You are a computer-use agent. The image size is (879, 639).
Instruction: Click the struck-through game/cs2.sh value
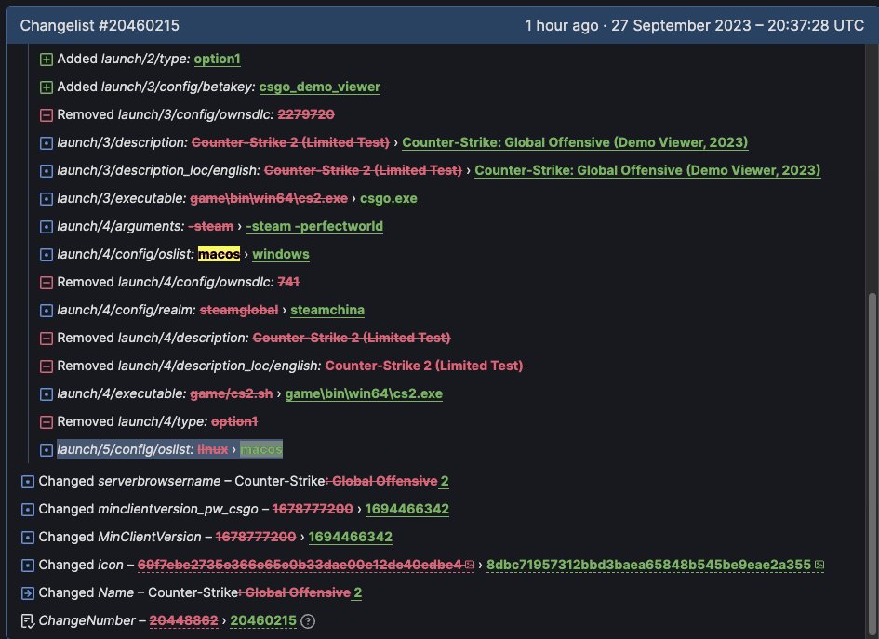coord(232,393)
